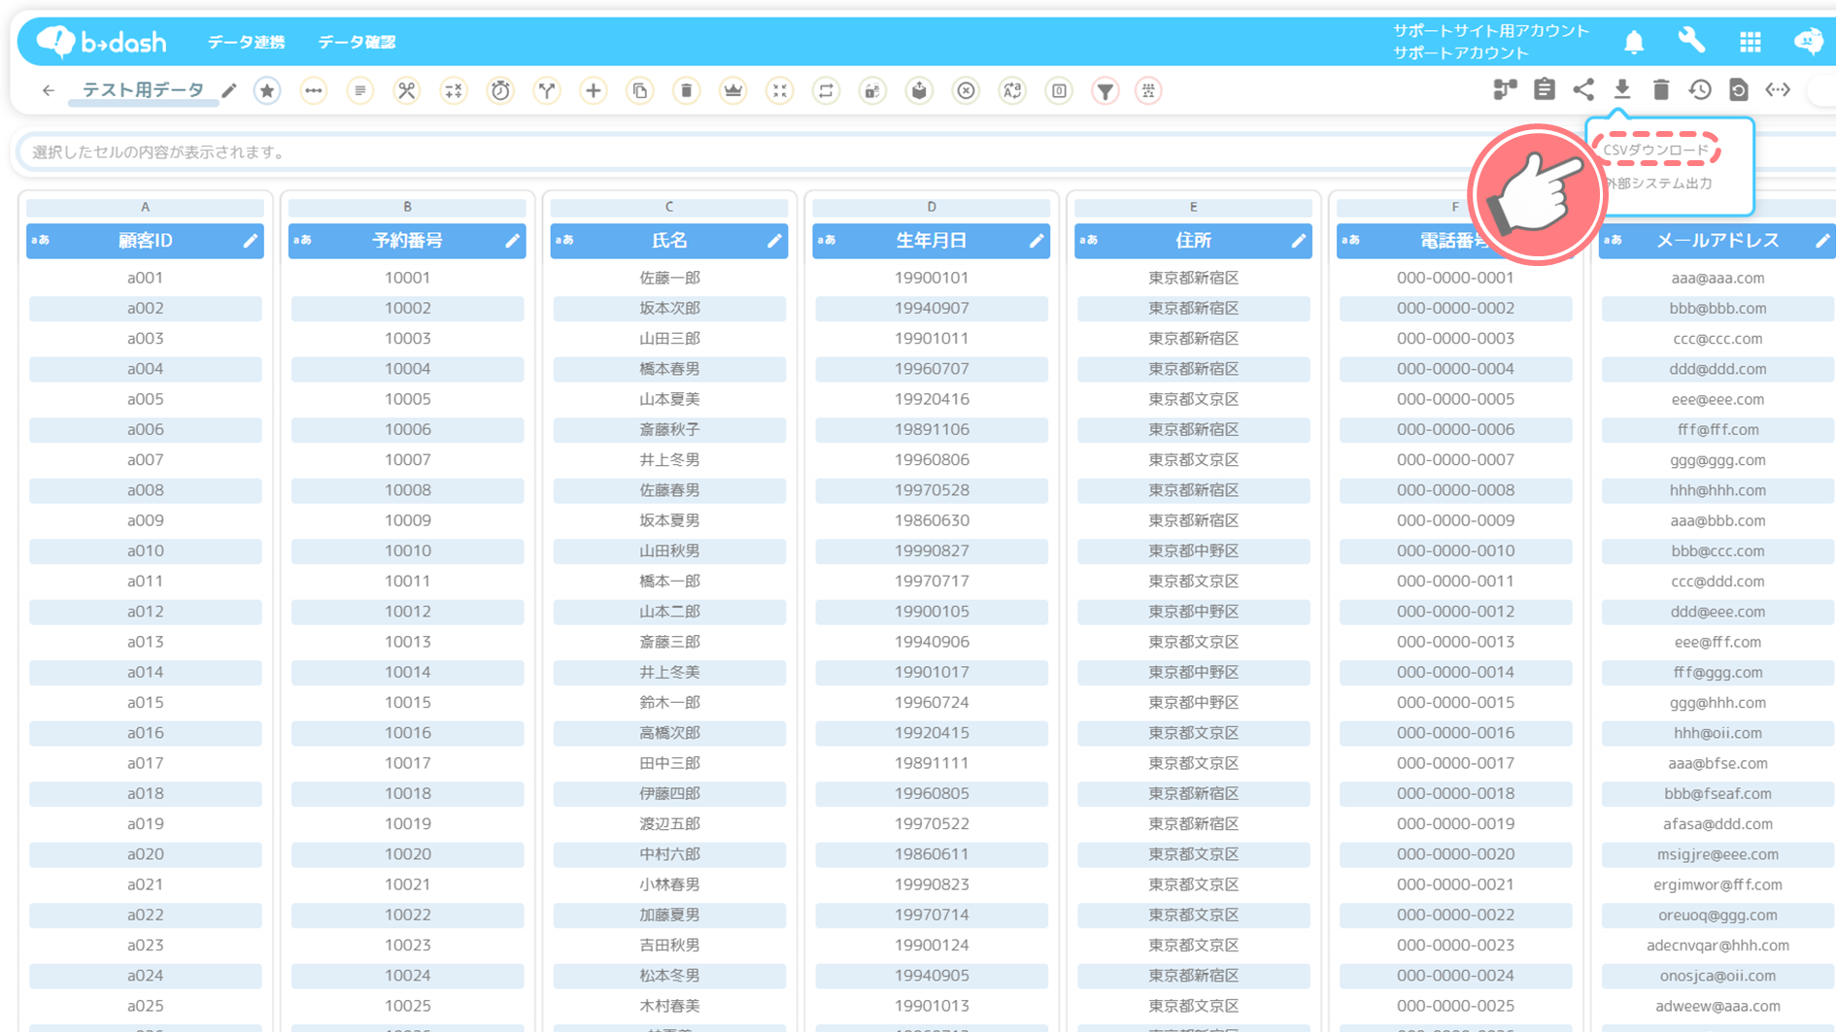Open the clipboard notes icon
Viewport: 1836px width, 1032px height.
point(1545,90)
